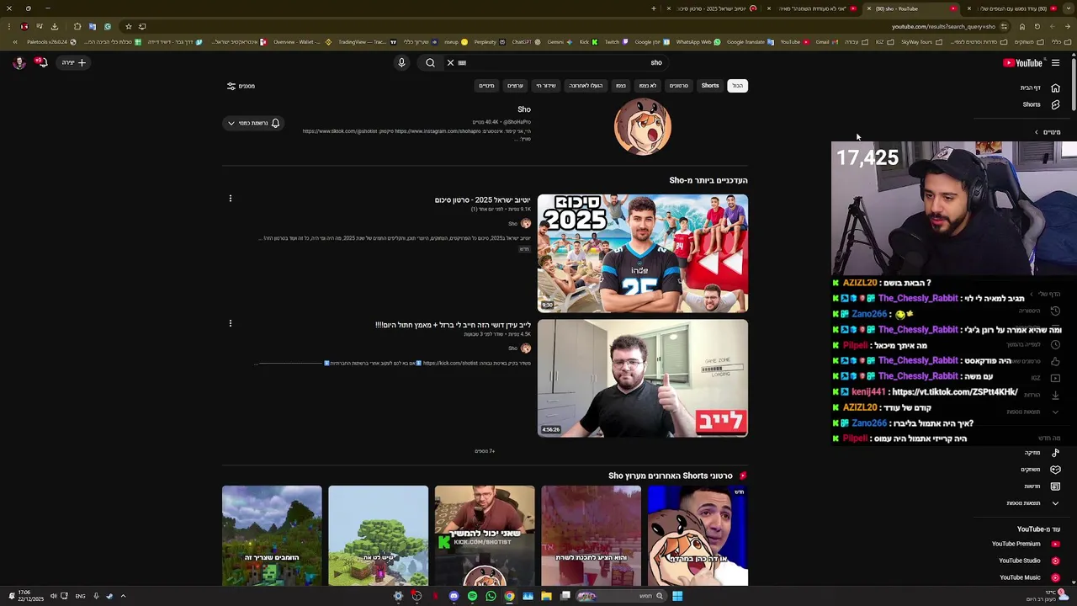Image resolution: width=1077 pixels, height=606 pixels.
Task: Expand '+7 נוספים' more results
Action: (485, 451)
